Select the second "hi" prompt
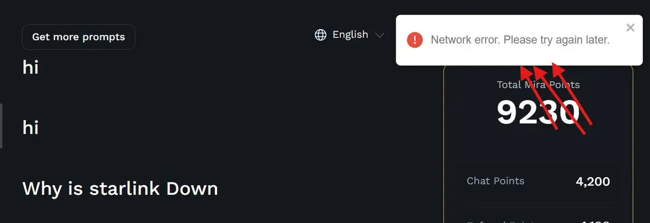 (x=31, y=127)
